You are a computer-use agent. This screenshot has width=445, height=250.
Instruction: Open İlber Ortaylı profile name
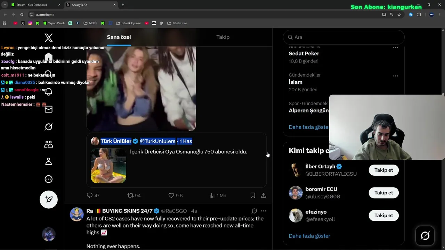(320, 166)
